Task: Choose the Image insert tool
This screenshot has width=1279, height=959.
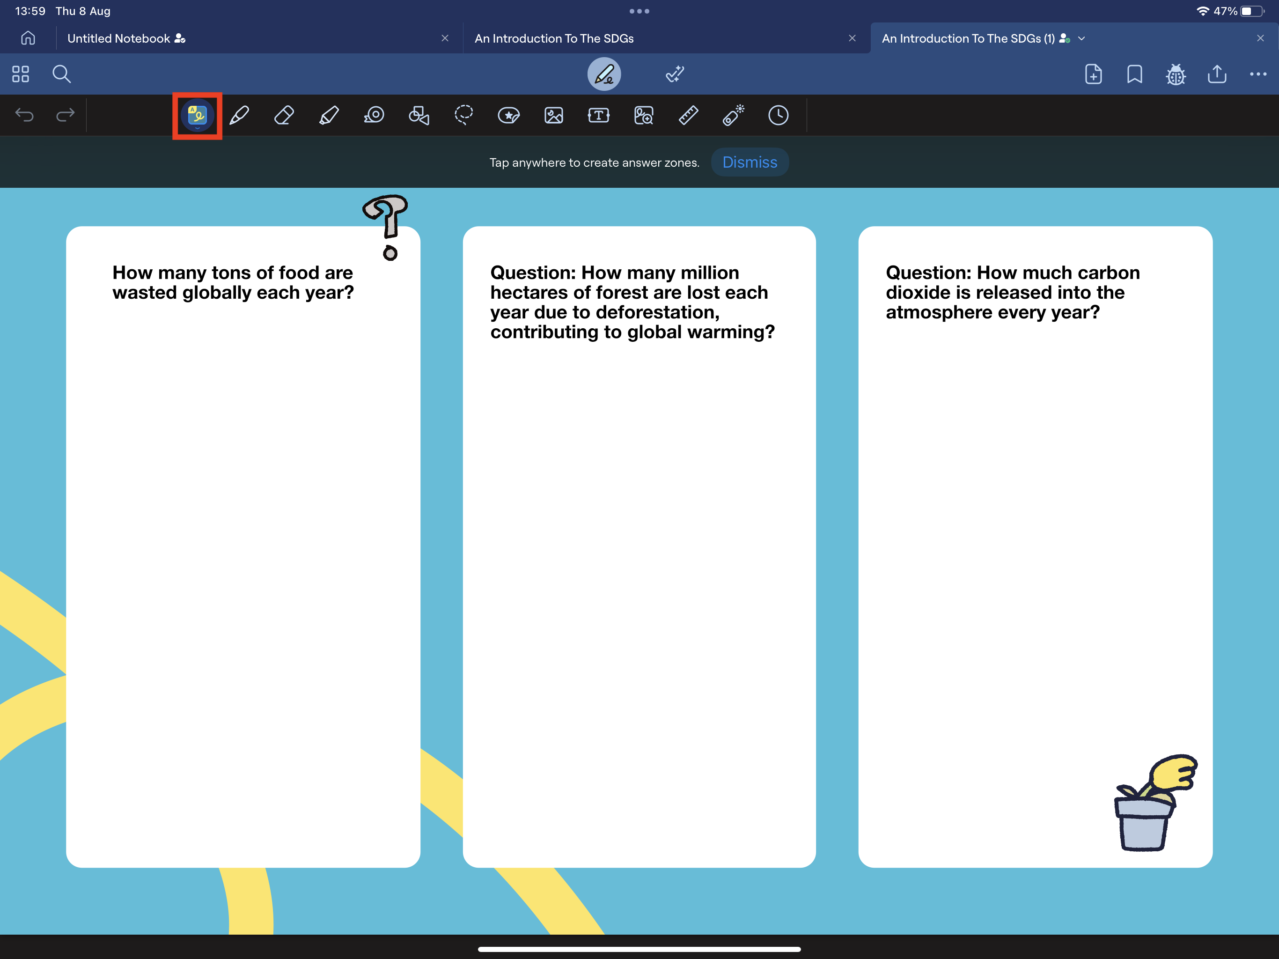Action: point(553,115)
